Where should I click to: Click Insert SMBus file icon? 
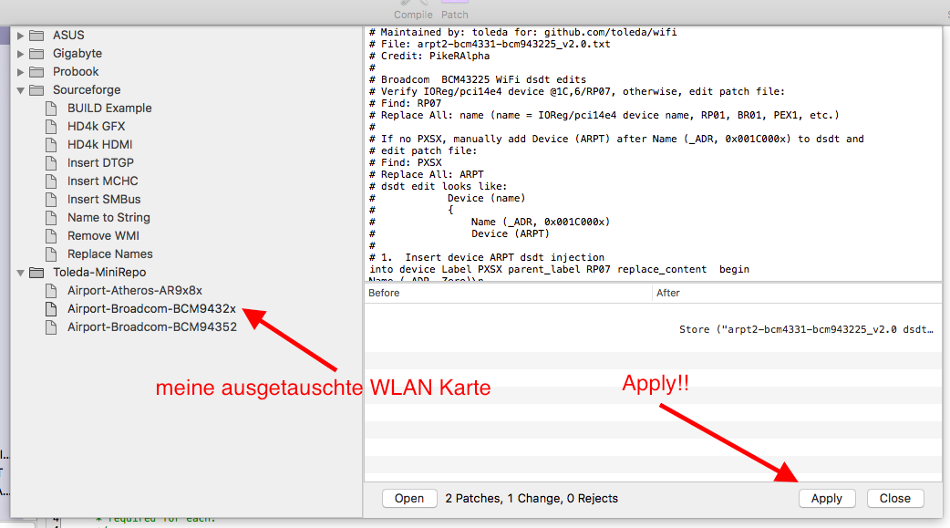pyautogui.click(x=51, y=199)
